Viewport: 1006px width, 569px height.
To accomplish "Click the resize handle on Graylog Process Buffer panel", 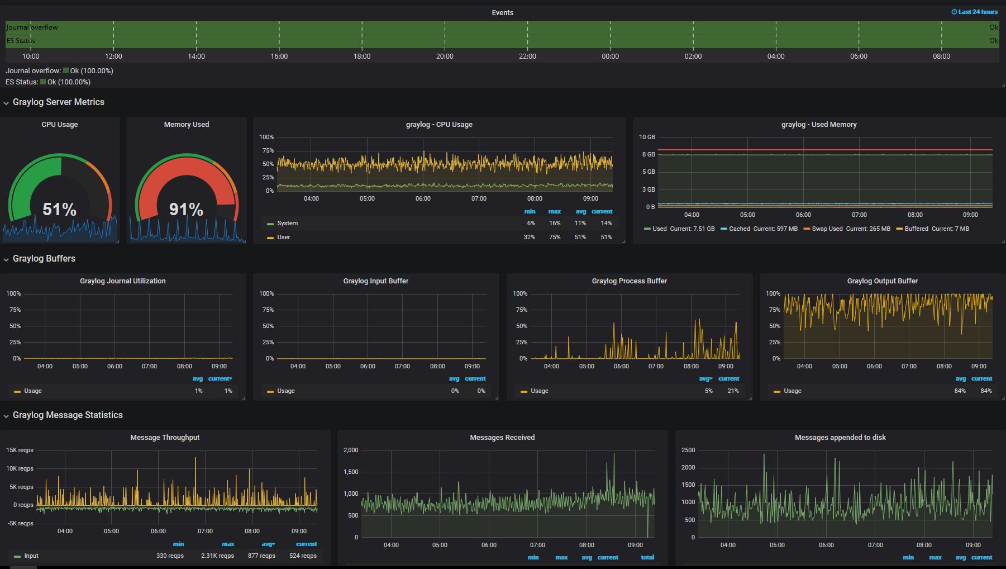I will 750,398.
